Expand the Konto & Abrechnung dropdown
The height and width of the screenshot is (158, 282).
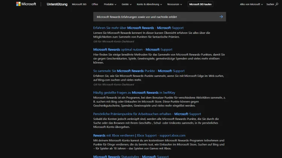pyautogui.click(x=149, y=4)
